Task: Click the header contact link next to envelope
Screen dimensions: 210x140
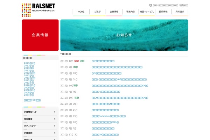Action: (185, 5)
